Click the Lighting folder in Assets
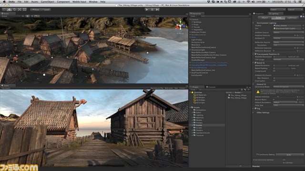The width and height of the screenshot is (305, 171). click(x=199, y=115)
